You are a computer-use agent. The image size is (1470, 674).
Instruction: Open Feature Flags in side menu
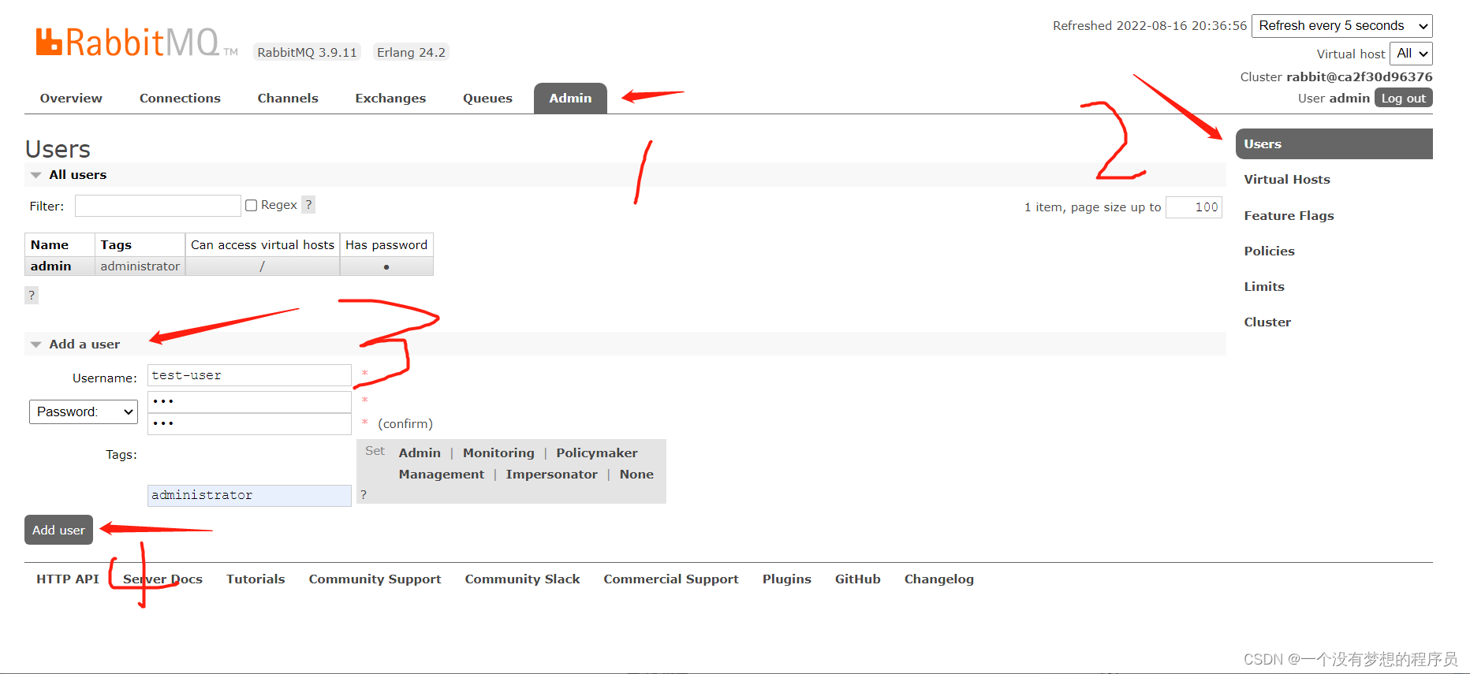point(1289,216)
